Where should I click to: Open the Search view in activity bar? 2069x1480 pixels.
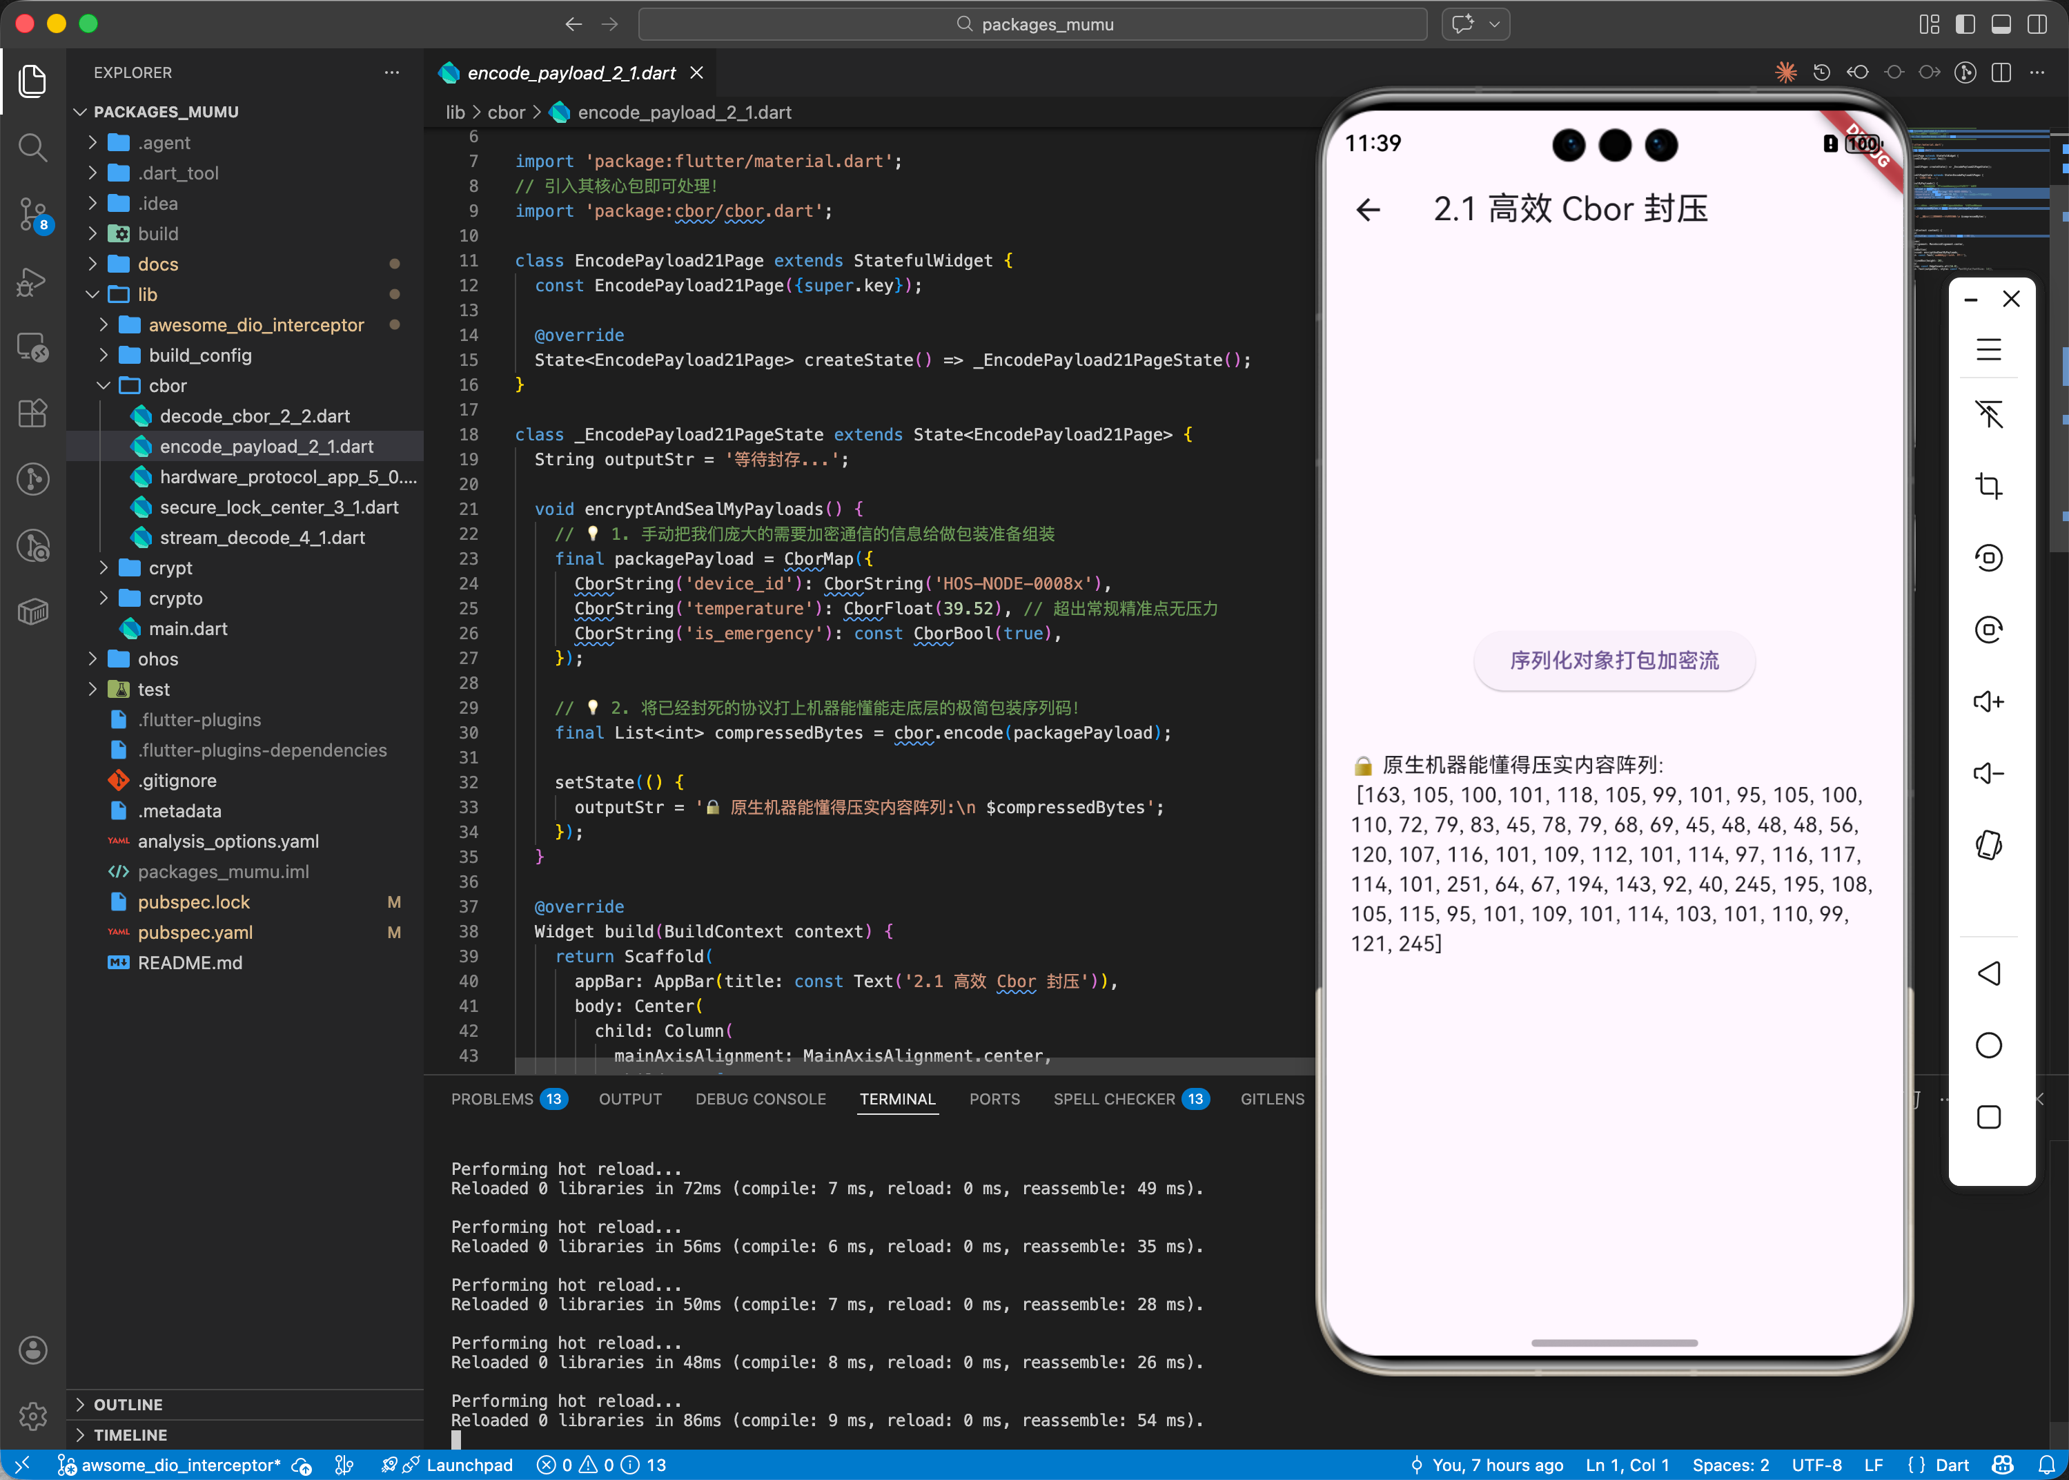click(x=33, y=147)
